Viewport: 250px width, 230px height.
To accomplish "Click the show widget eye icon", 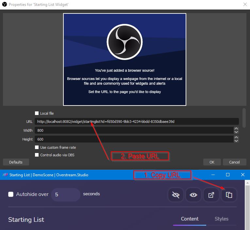I will click(x=193, y=195).
